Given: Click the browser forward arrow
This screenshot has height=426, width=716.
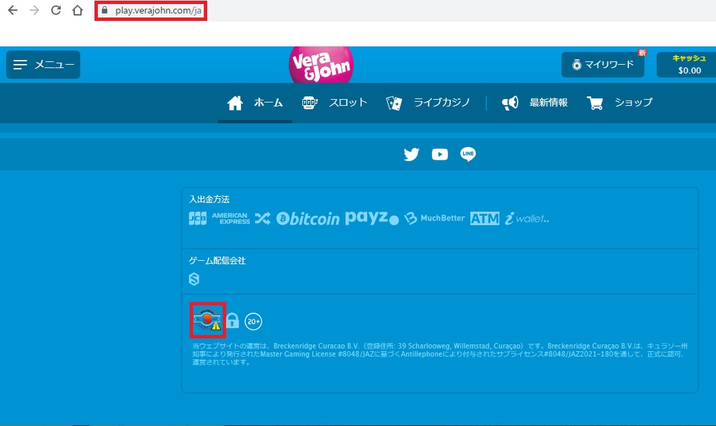Looking at the screenshot, I should [34, 10].
